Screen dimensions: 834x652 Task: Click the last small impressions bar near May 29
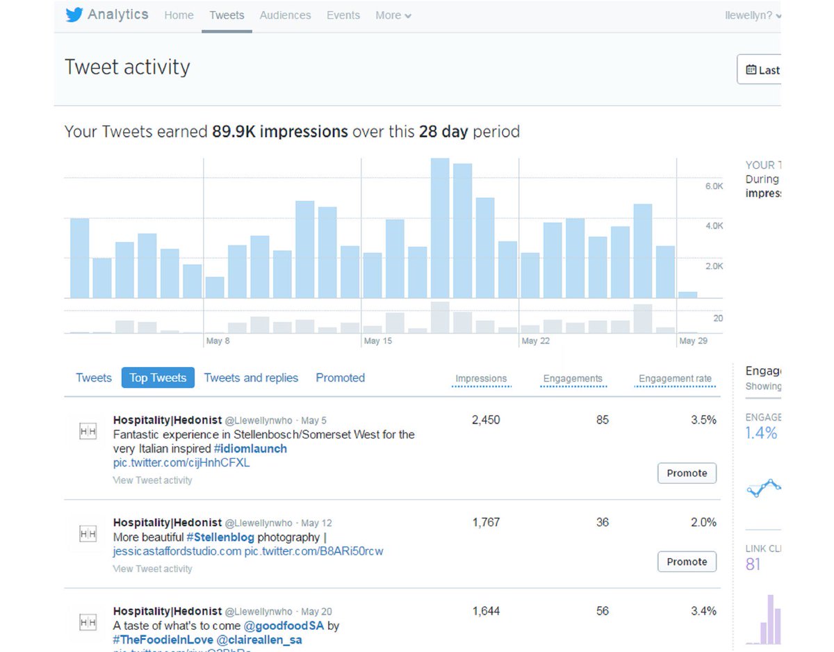pos(687,295)
